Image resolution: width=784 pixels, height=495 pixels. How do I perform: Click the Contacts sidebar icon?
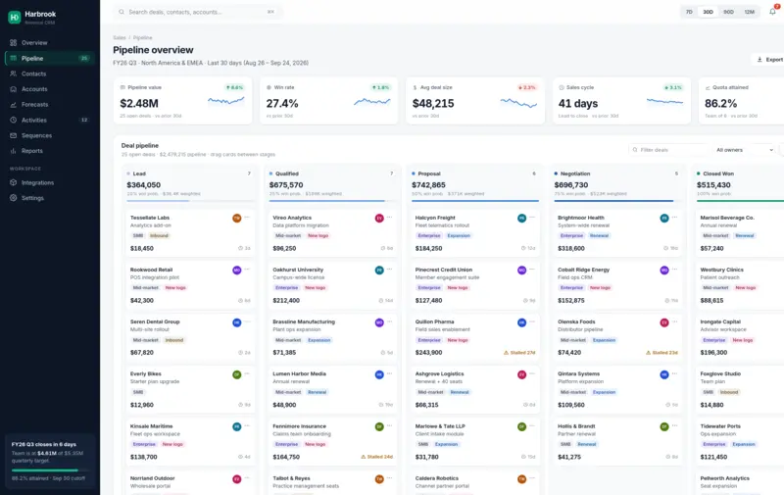click(14, 74)
